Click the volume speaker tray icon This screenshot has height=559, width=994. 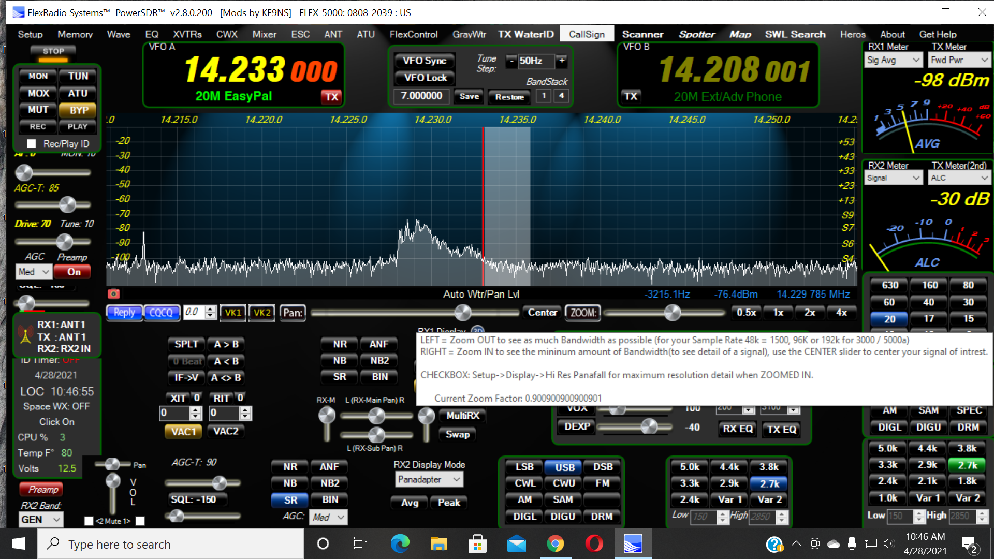coord(888,543)
